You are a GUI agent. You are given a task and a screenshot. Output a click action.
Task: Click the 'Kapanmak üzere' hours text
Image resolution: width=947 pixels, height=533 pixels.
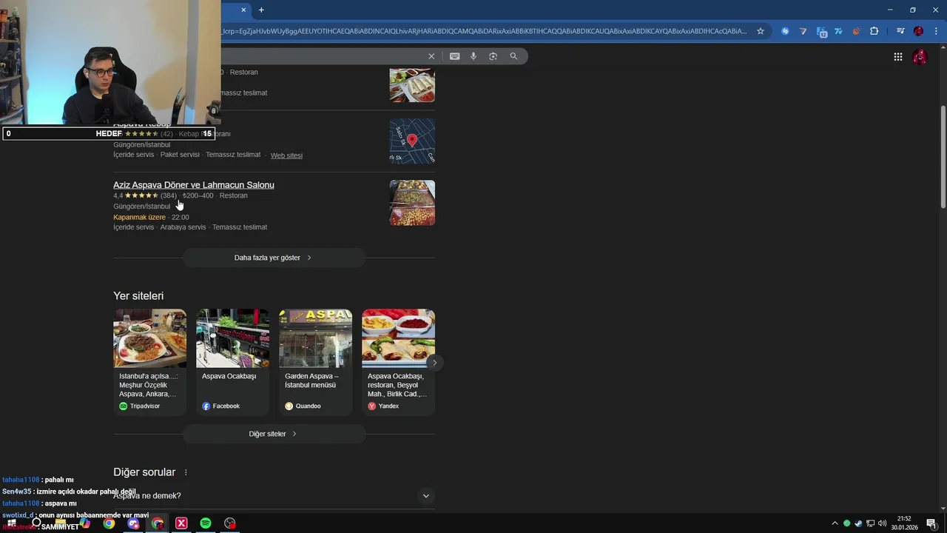(x=139, y=218)
